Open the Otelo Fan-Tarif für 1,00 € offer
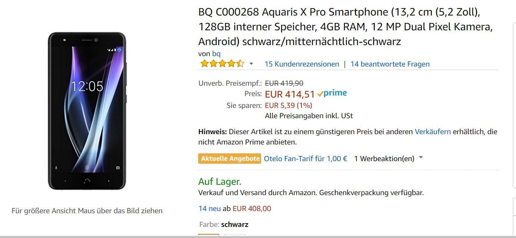 click(x=306, y=159)
